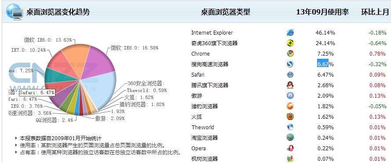Viewport: 391px width, 163px height.
Task: Click the 360 browser green icon
Action: tap(290, 43)
